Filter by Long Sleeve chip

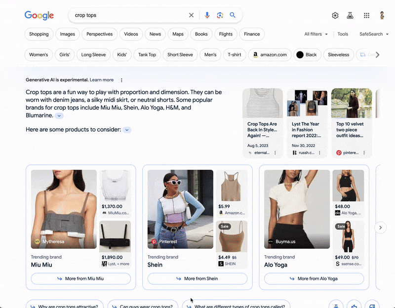(x=93, y=55)
